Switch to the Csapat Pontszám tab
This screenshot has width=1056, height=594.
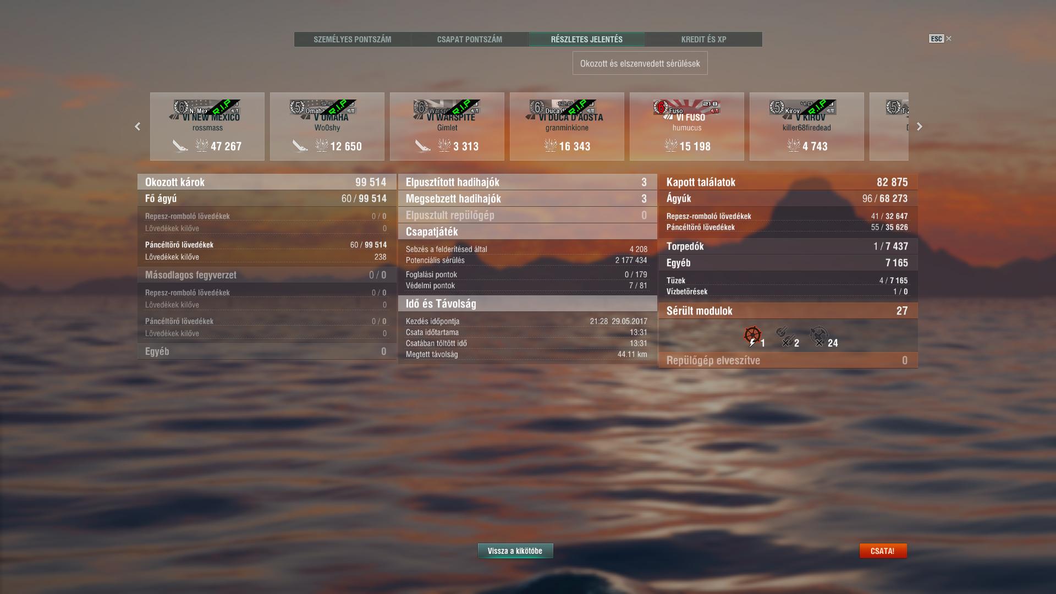pos(470,40)
